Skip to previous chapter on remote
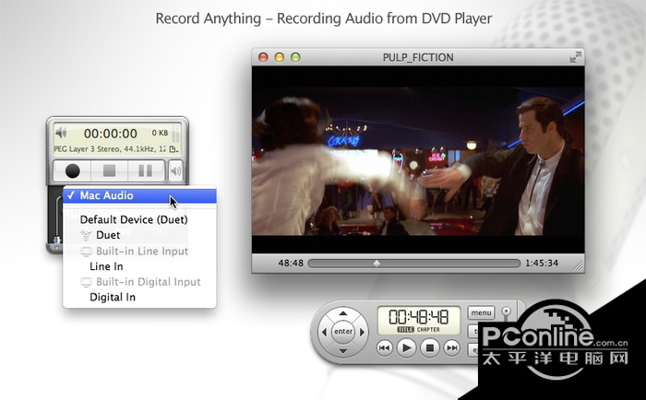This screenshot has width=646, height=400. pos(385,347)
